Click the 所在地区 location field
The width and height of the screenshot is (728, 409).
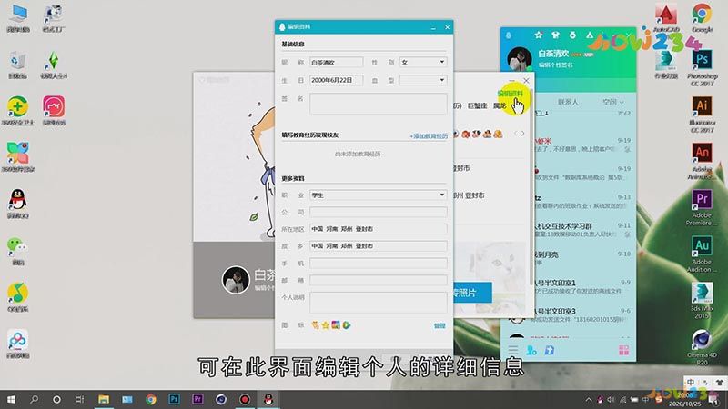[378, 229]
